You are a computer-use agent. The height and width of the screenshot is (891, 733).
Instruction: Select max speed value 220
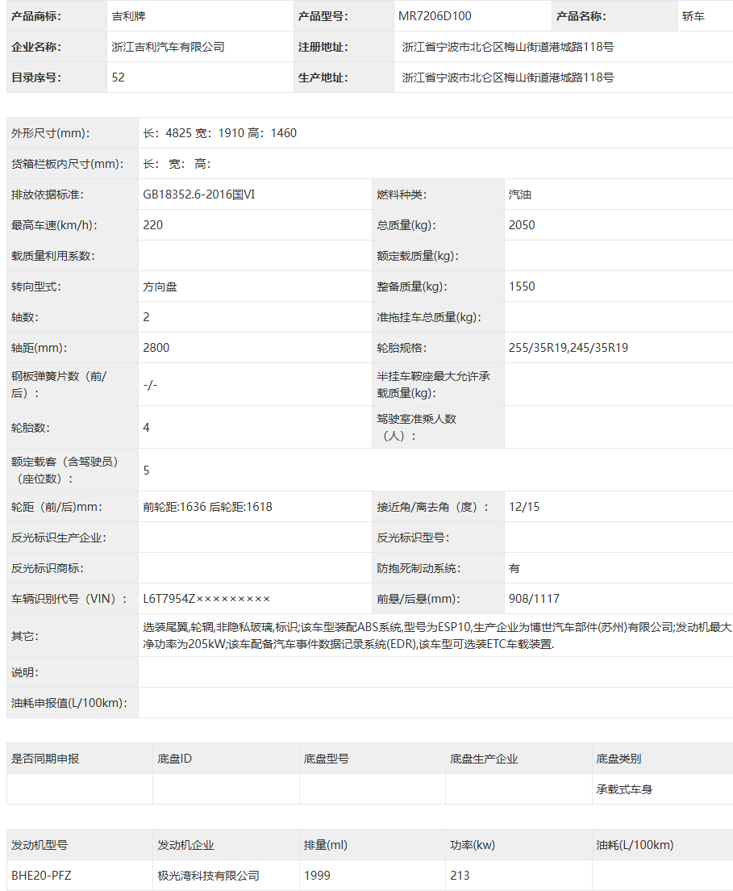pos(152,225)
